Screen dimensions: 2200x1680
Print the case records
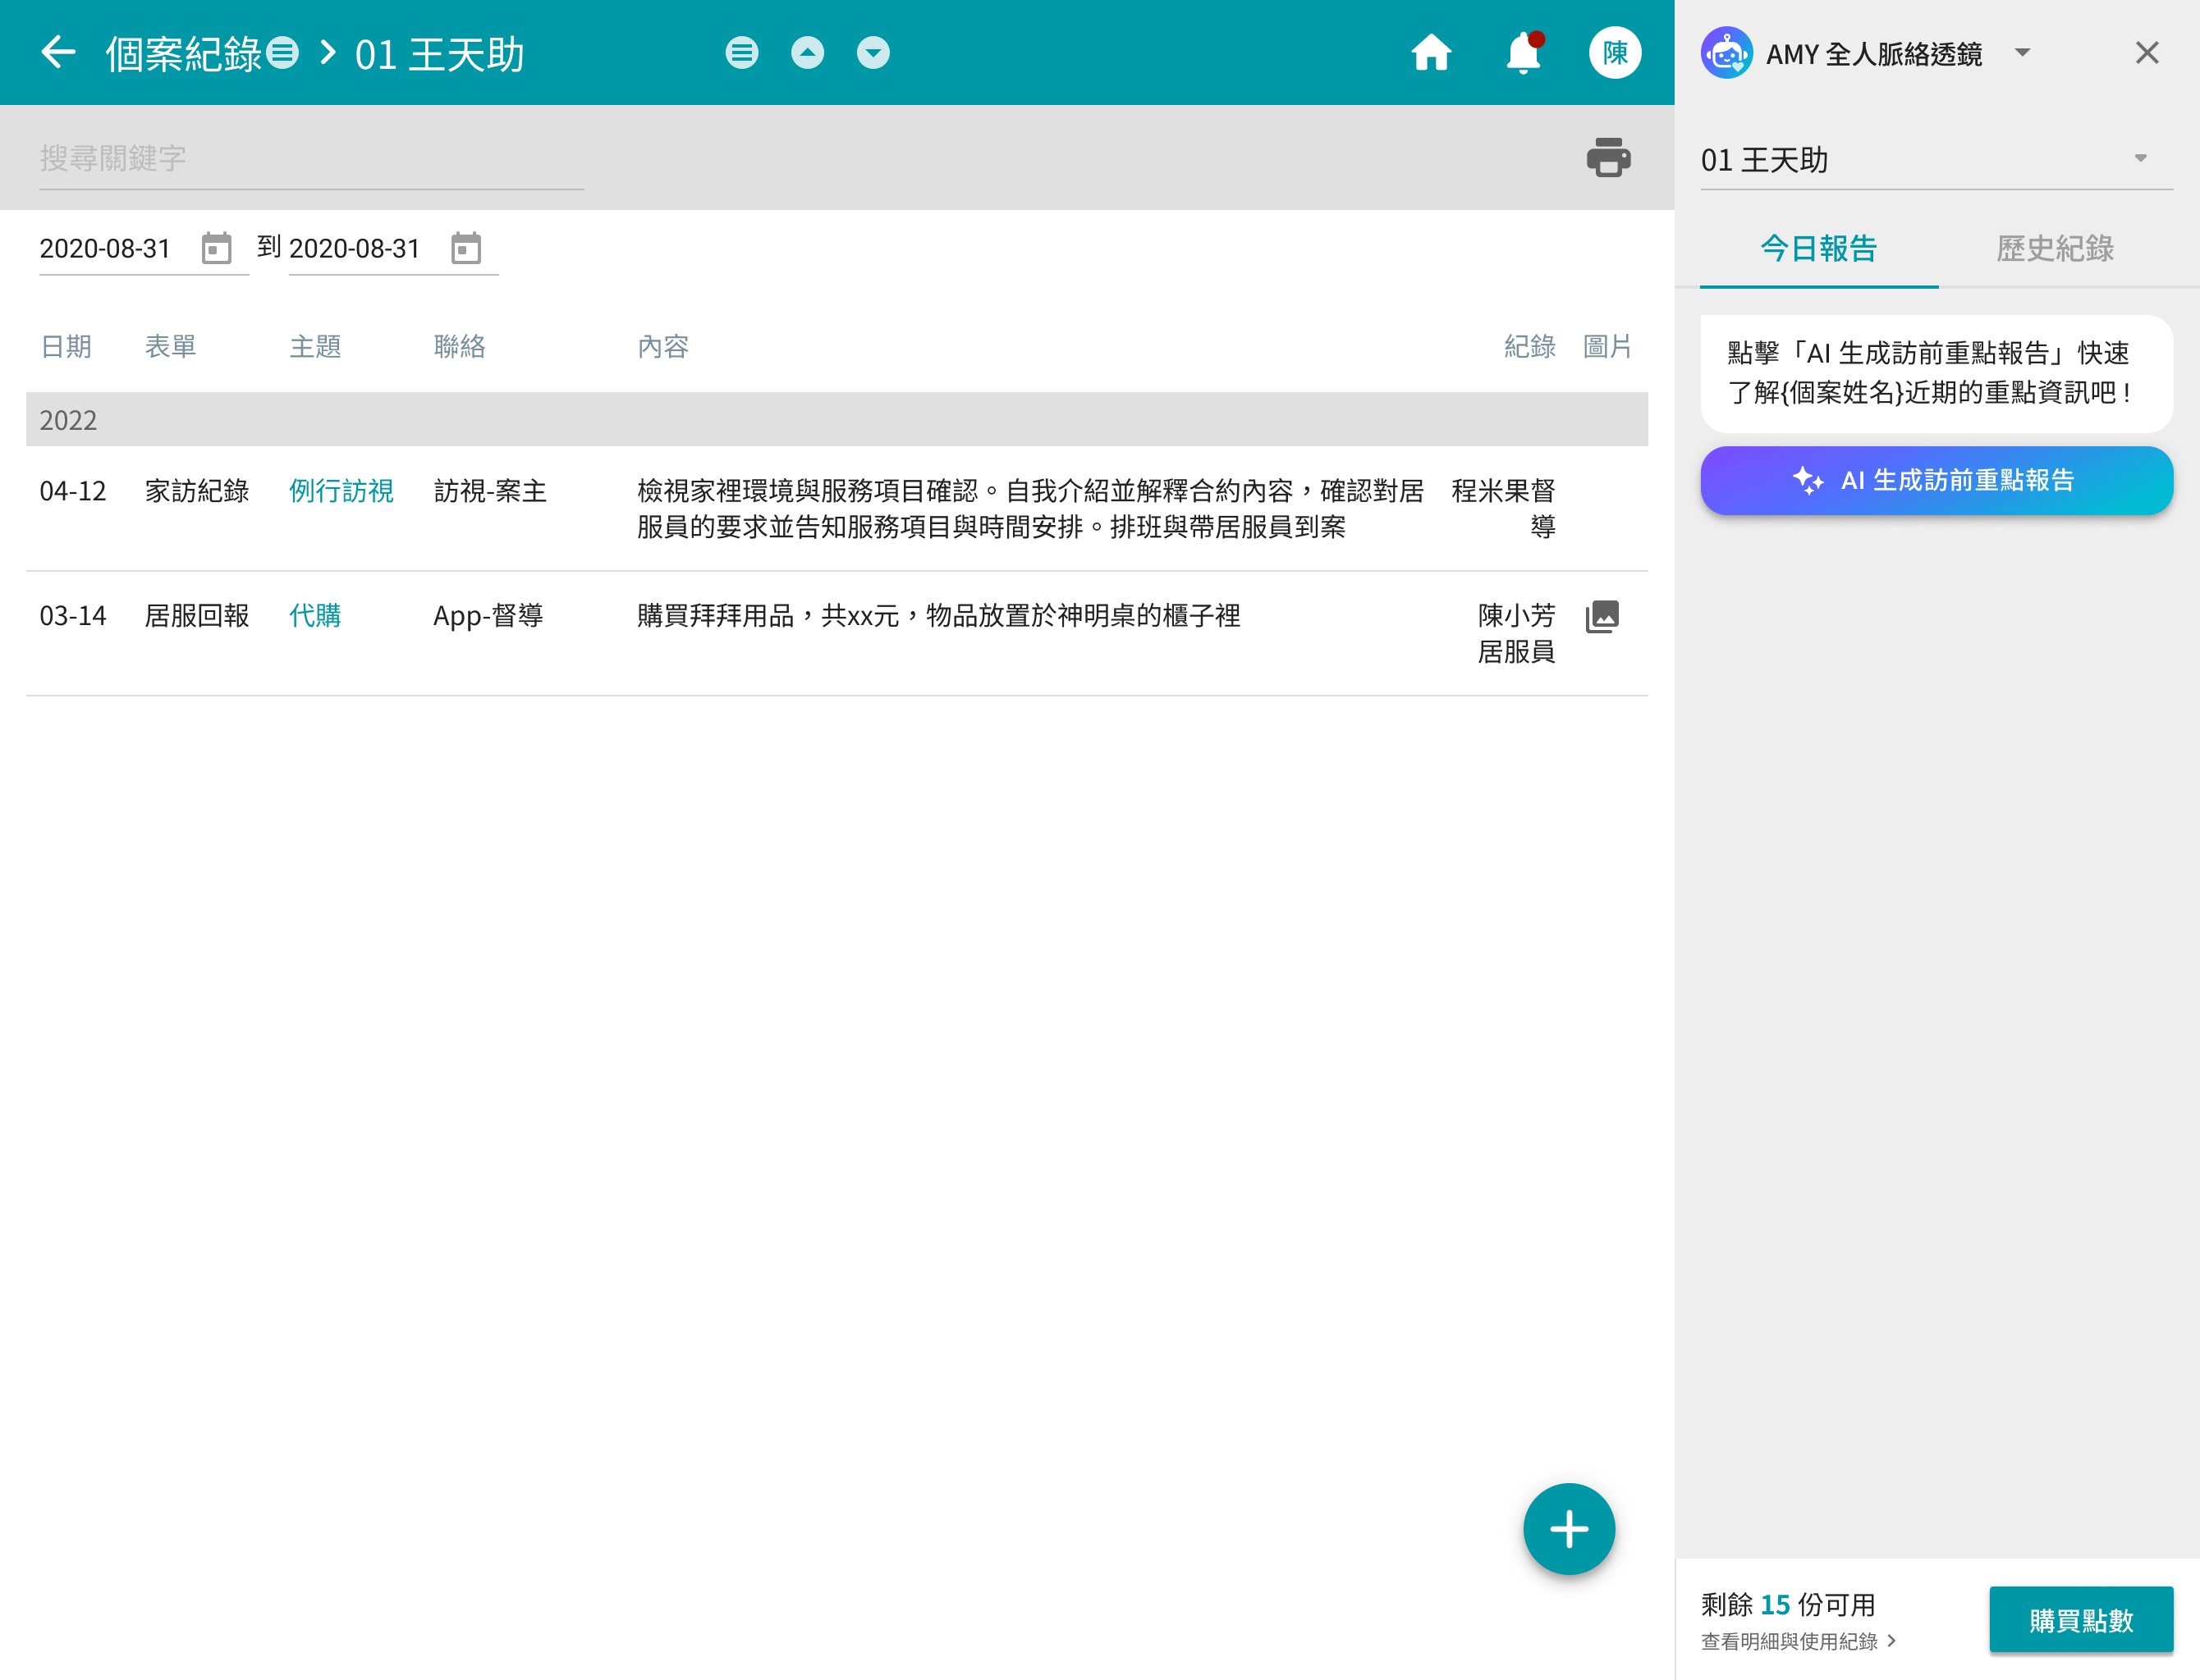coord(1608,157)
